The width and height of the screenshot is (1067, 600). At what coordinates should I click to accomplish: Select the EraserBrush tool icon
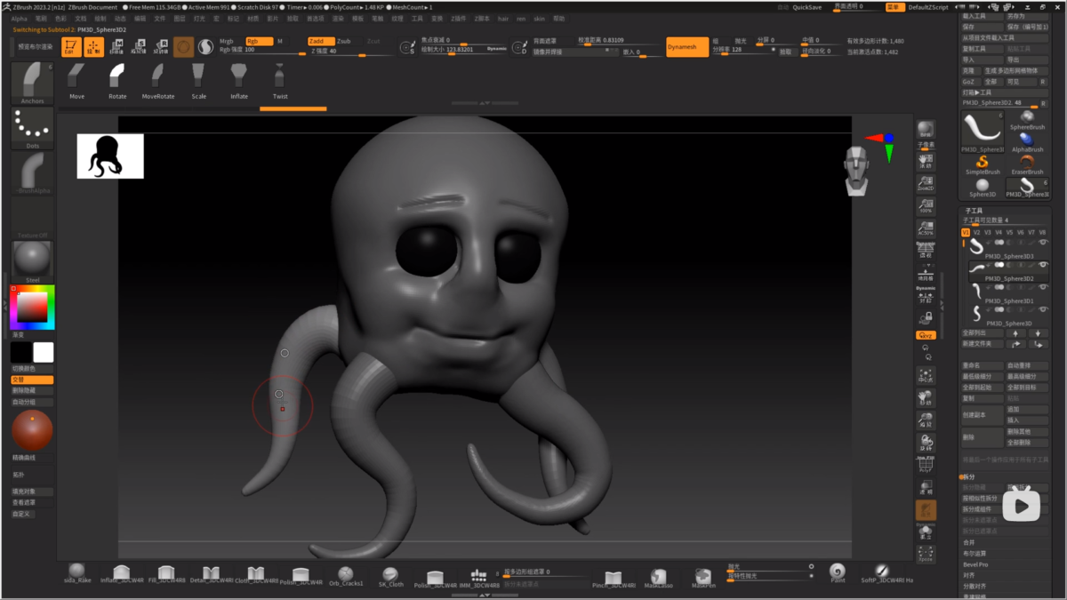point(1027,164)
